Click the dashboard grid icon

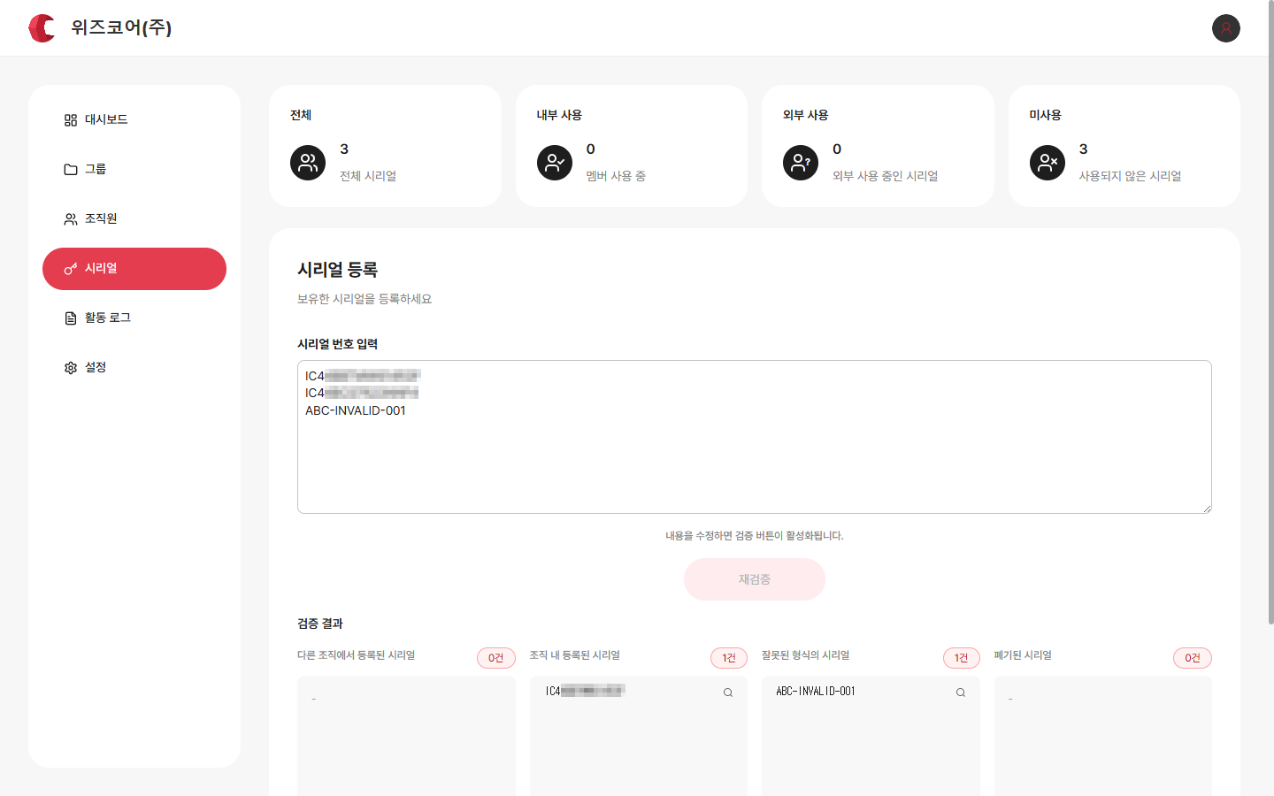click(x=71, y=120)
